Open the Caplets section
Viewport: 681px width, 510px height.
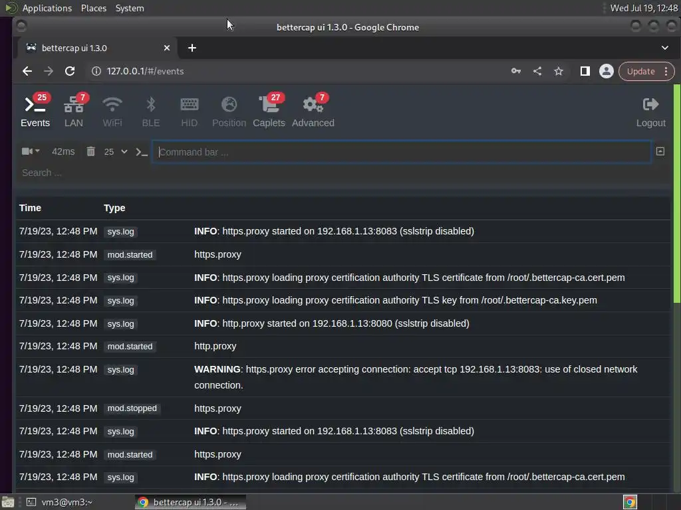269,111
